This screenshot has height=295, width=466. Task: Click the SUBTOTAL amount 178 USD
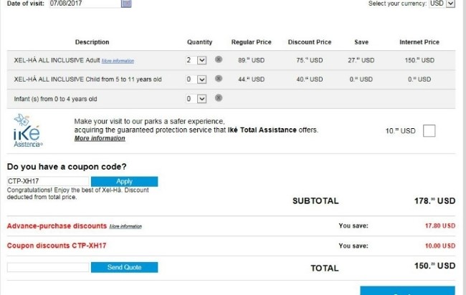tap(434, 201)
